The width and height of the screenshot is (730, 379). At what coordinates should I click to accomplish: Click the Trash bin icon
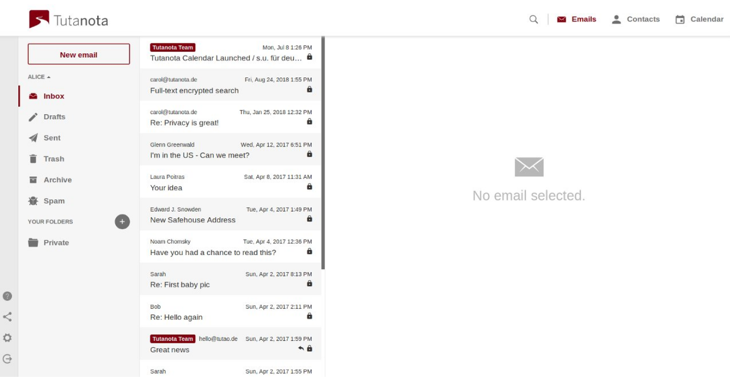click(34, 159)
